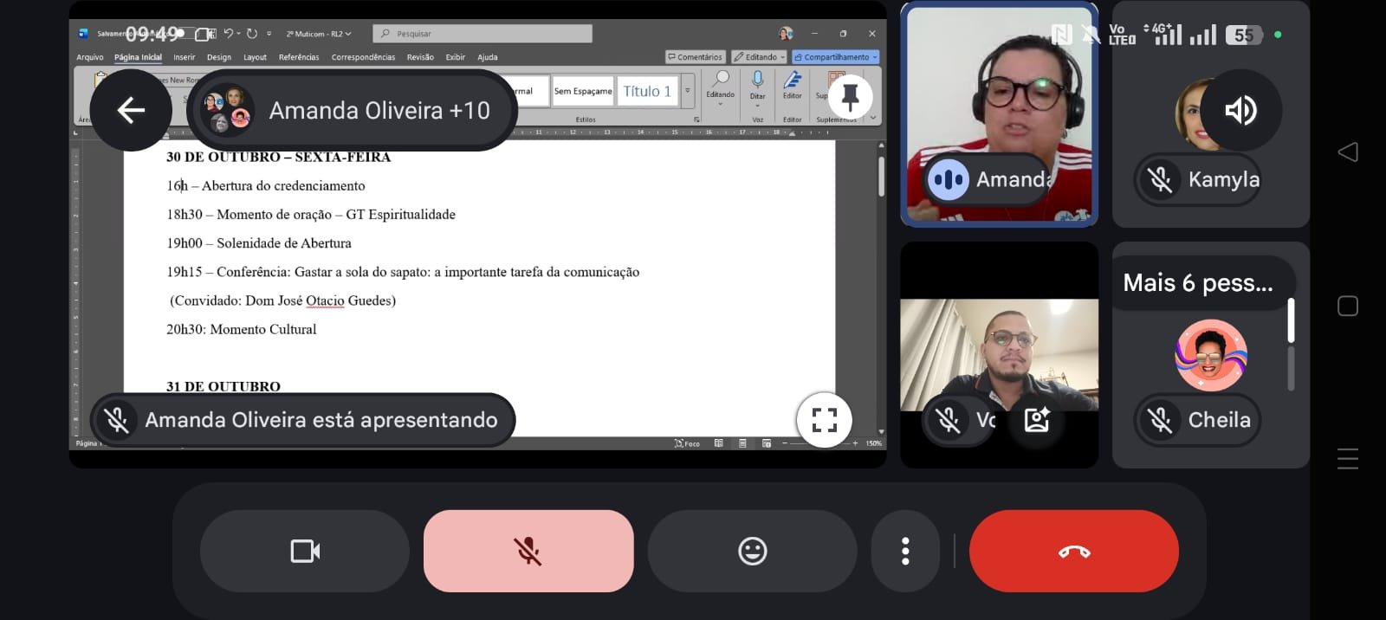The height and width of the screenshot is (620, 1386).
Task: Click heading '30 DE OUTUBRO – SEXTA-FEIRA'
Action: 278,157
